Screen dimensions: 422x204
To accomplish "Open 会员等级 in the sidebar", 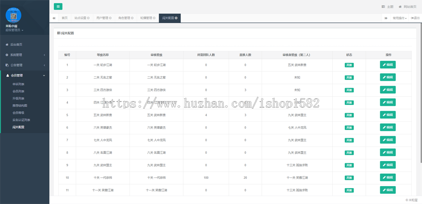I will (18, 113).
